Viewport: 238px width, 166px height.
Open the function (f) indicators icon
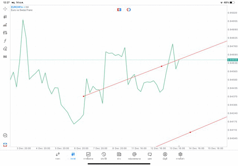5,41
